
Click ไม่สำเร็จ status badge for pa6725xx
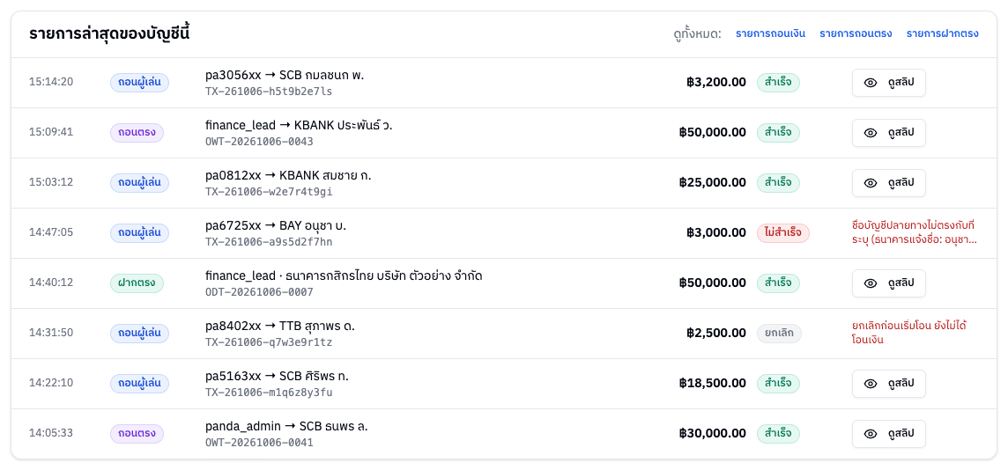tap(783, 232)
